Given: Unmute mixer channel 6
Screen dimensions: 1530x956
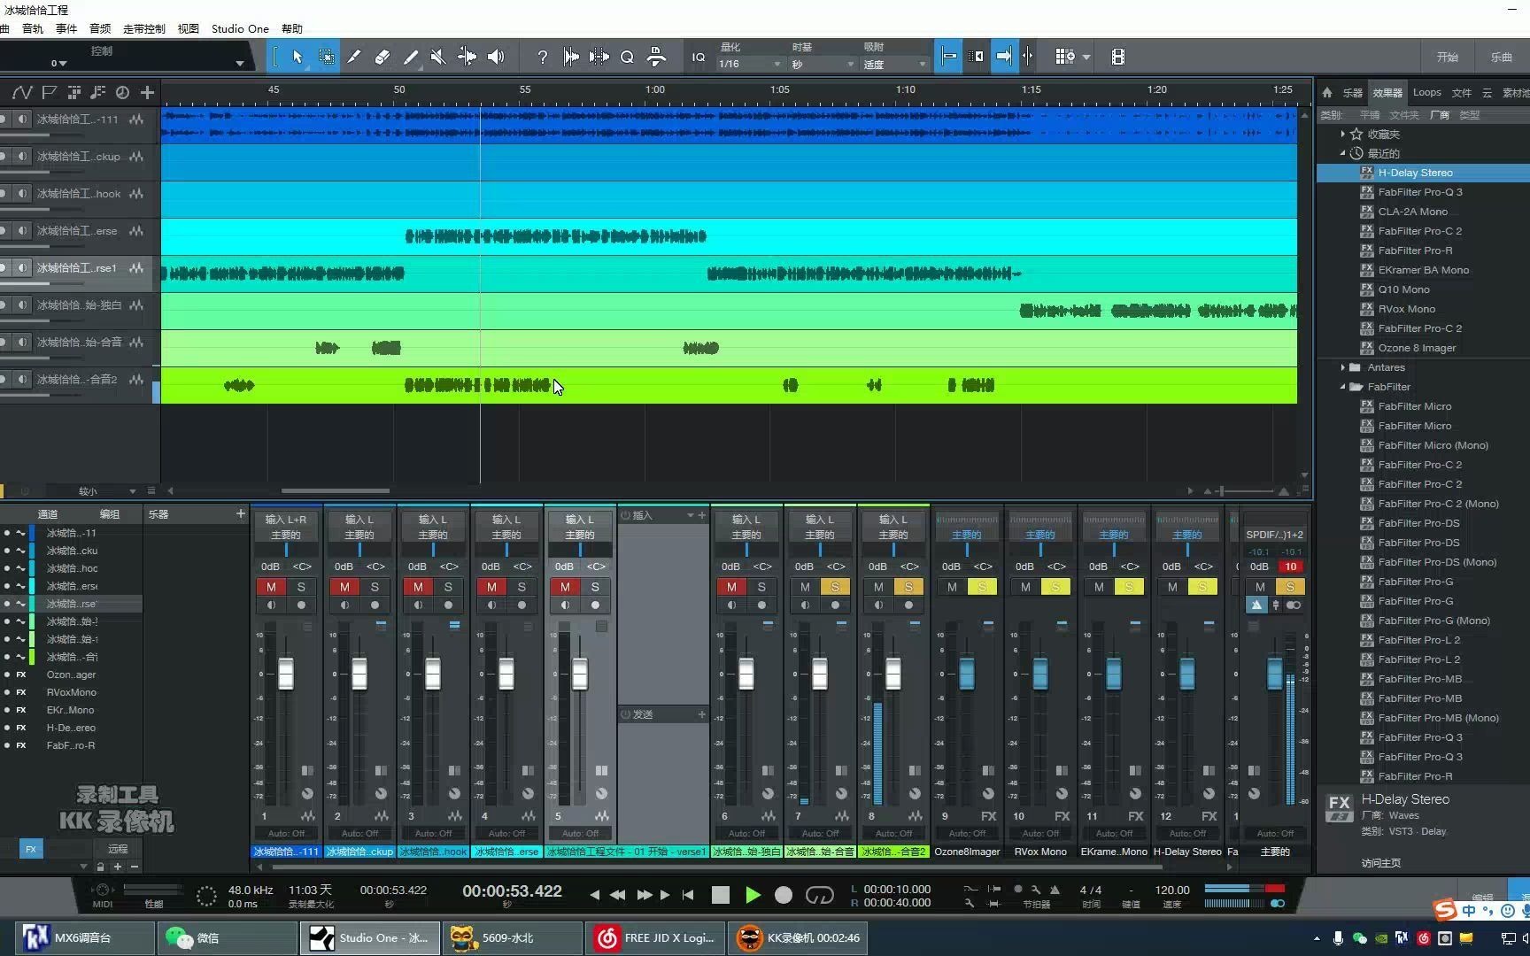Looking at the screenshot, I should tap(731, 587).
